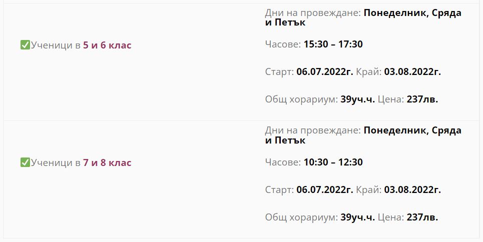The width and height of the screenshot is (483, 242).
Task: Click the 'Общ хорариум:' label in second row
Action: pyautogui.click(x=302, y=217)
